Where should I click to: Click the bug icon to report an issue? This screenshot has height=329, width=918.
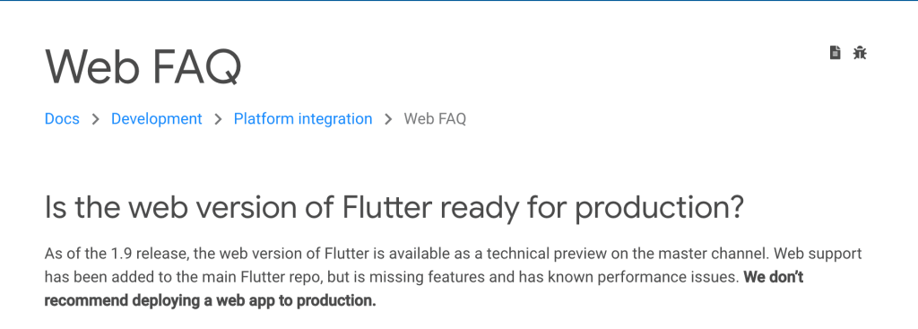860,53
